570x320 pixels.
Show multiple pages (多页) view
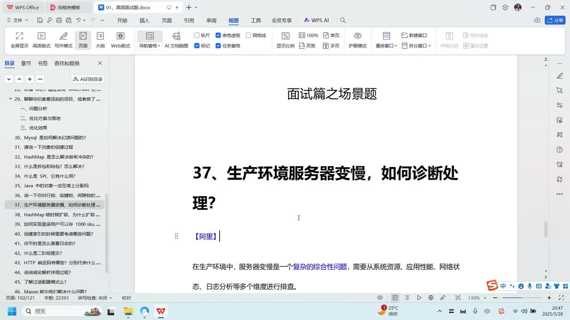tap(331, 46)
